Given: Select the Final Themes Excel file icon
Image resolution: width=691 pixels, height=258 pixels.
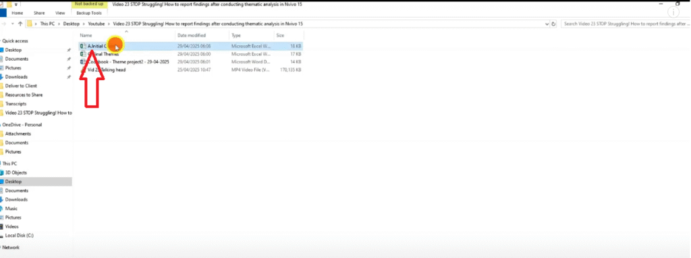Looking at the screenshot, I should [82, 54].
